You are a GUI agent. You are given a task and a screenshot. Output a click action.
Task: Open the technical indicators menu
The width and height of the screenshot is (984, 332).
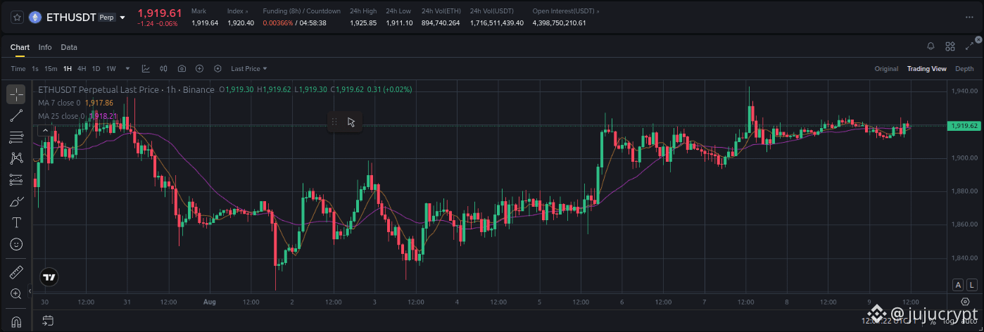146,68
